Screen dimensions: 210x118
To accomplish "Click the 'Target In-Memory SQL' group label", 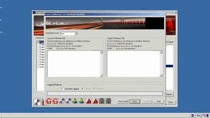I will click(116, 38).
